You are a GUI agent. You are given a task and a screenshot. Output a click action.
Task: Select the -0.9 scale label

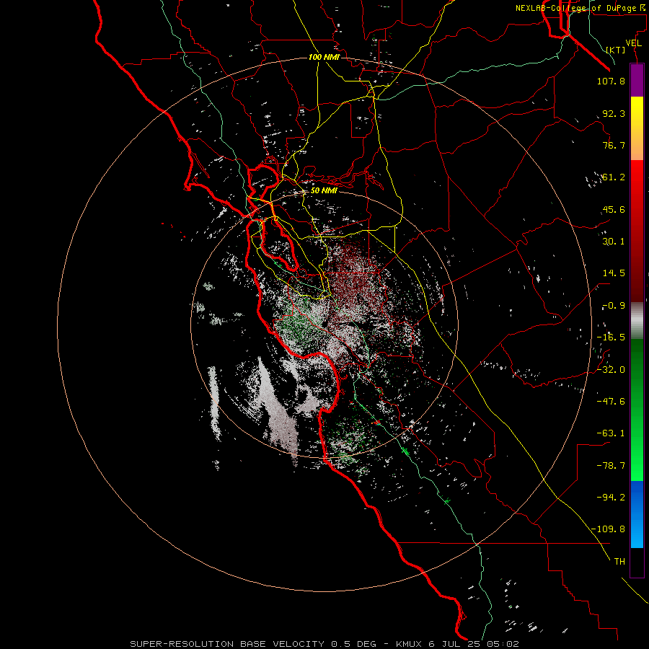tap(614, 306)
